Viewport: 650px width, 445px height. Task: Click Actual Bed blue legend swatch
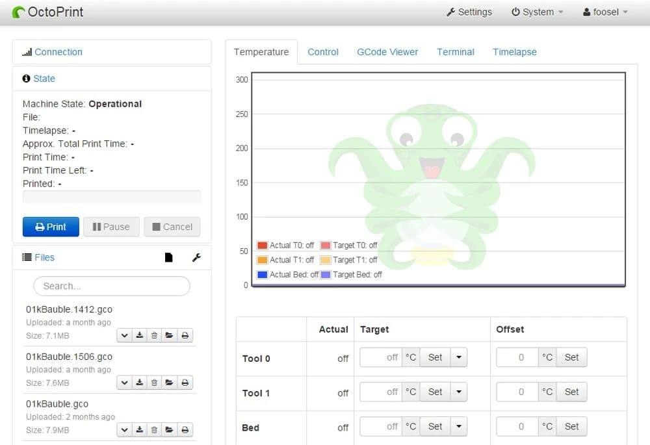pyautogui.click(x=263, y=275)
